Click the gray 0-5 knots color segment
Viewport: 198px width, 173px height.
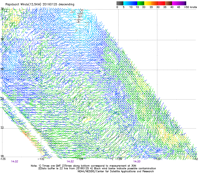click(120, 3)
